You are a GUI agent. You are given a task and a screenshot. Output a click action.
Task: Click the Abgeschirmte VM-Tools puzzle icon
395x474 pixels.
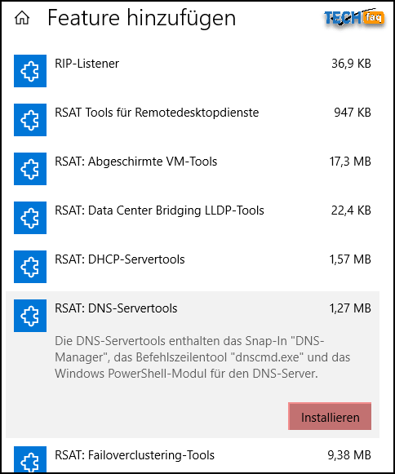[30, 169]
